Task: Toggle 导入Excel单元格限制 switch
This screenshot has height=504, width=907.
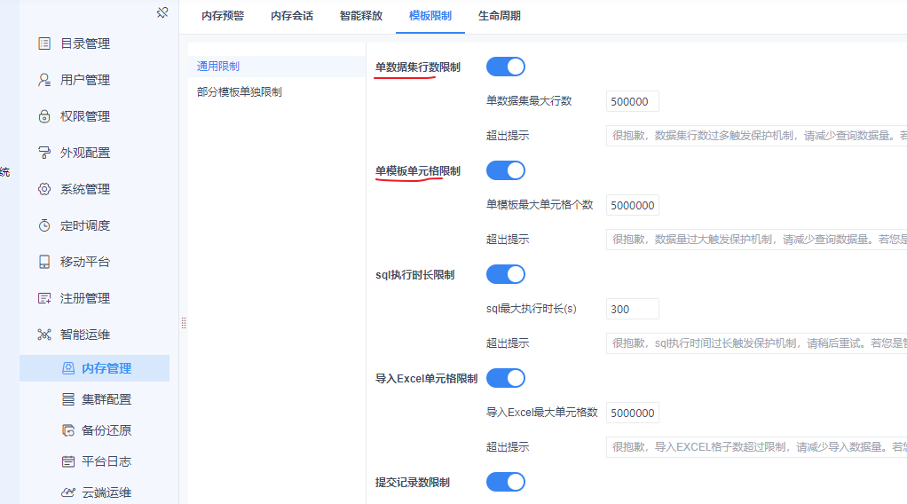Action: [506, 378]
